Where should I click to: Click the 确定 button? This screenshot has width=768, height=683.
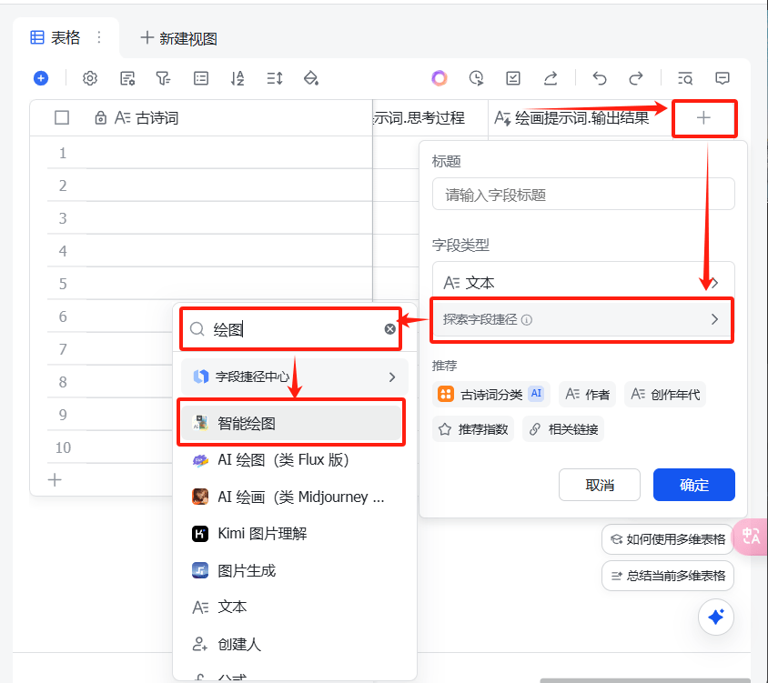[x=694, y=485]
